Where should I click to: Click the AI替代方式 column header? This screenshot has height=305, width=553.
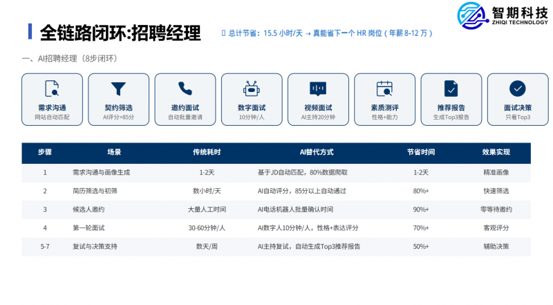coord(317,152)
